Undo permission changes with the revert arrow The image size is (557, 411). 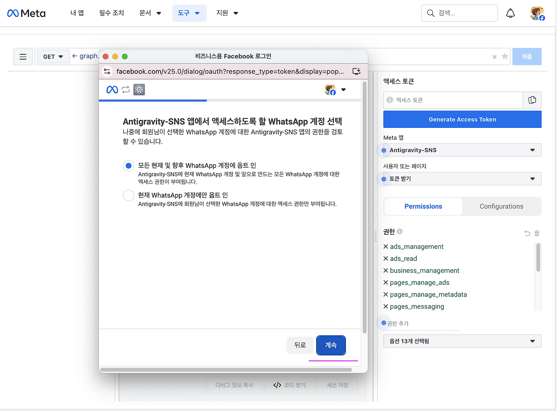pos(527,234)
